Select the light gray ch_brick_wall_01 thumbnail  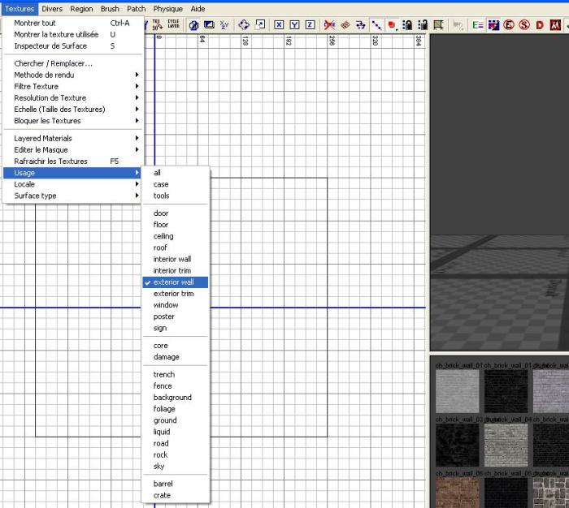[457, 391]
